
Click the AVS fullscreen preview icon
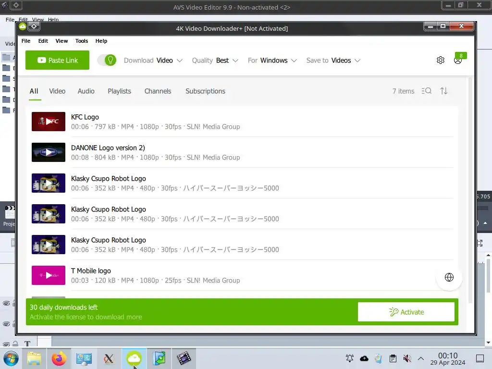tap(480, 243)
